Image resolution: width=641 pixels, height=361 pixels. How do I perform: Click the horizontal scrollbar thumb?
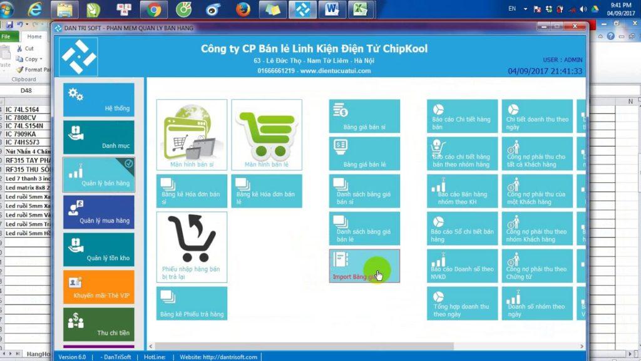pos(304,346)
